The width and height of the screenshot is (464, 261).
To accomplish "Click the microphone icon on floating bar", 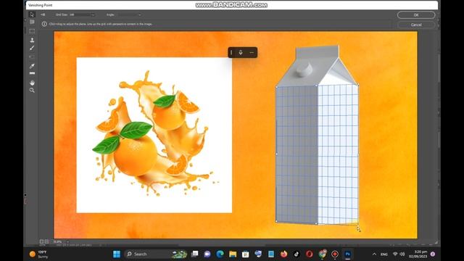I will coord(241,52).
